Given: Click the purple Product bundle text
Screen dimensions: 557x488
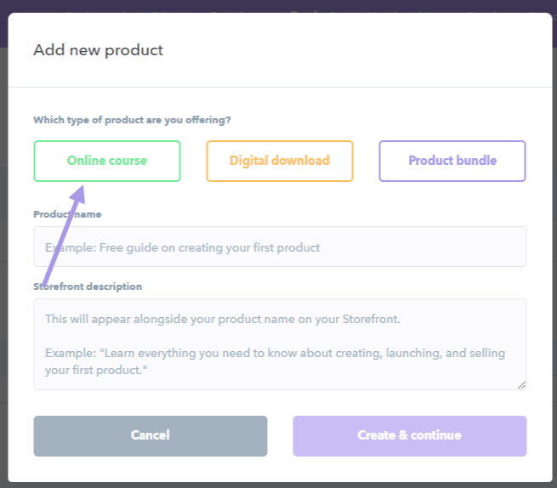Looking at the screenshot, I should [x=452, y=161].
